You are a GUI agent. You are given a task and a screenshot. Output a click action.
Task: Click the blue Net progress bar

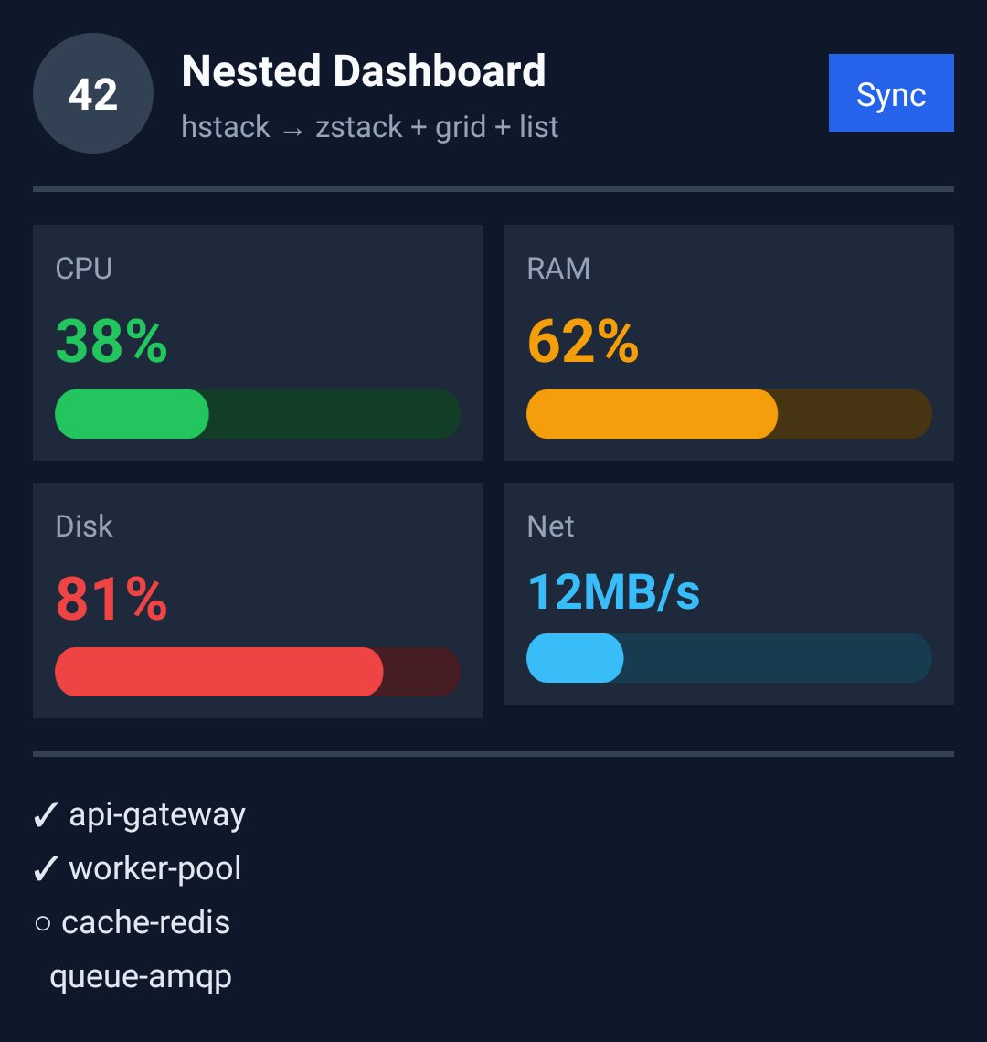click(x=728, y=658)
